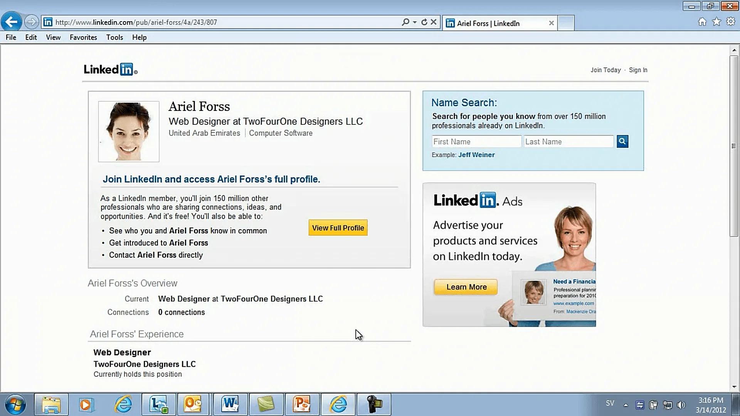Close the Ariel Forss | LinkedIn tab
This screenshot has height=416, width=740.
[x=552, y=23]
